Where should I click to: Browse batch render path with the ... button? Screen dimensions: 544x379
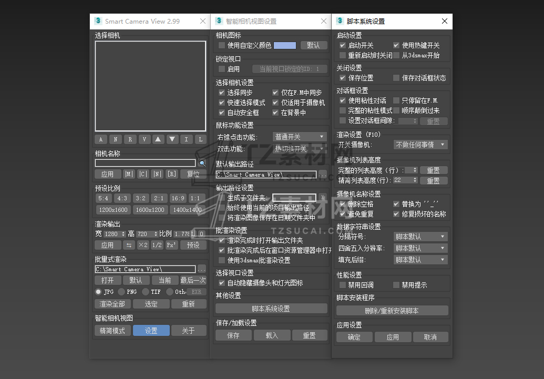point(202,269)
